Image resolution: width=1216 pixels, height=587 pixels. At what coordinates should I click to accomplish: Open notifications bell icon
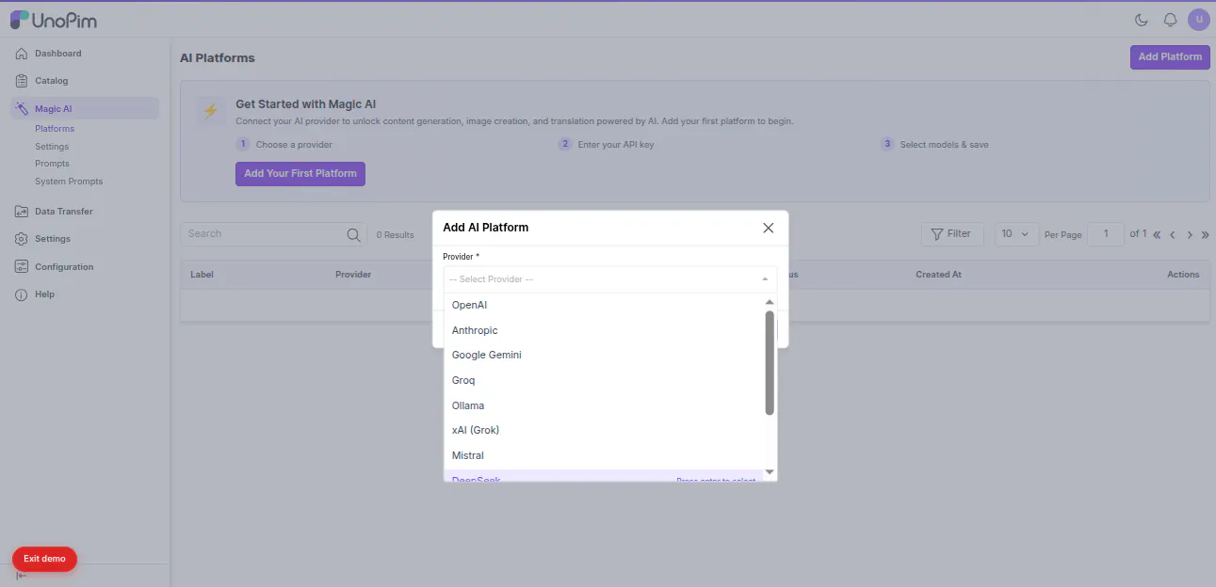[x=1171, y=20]
